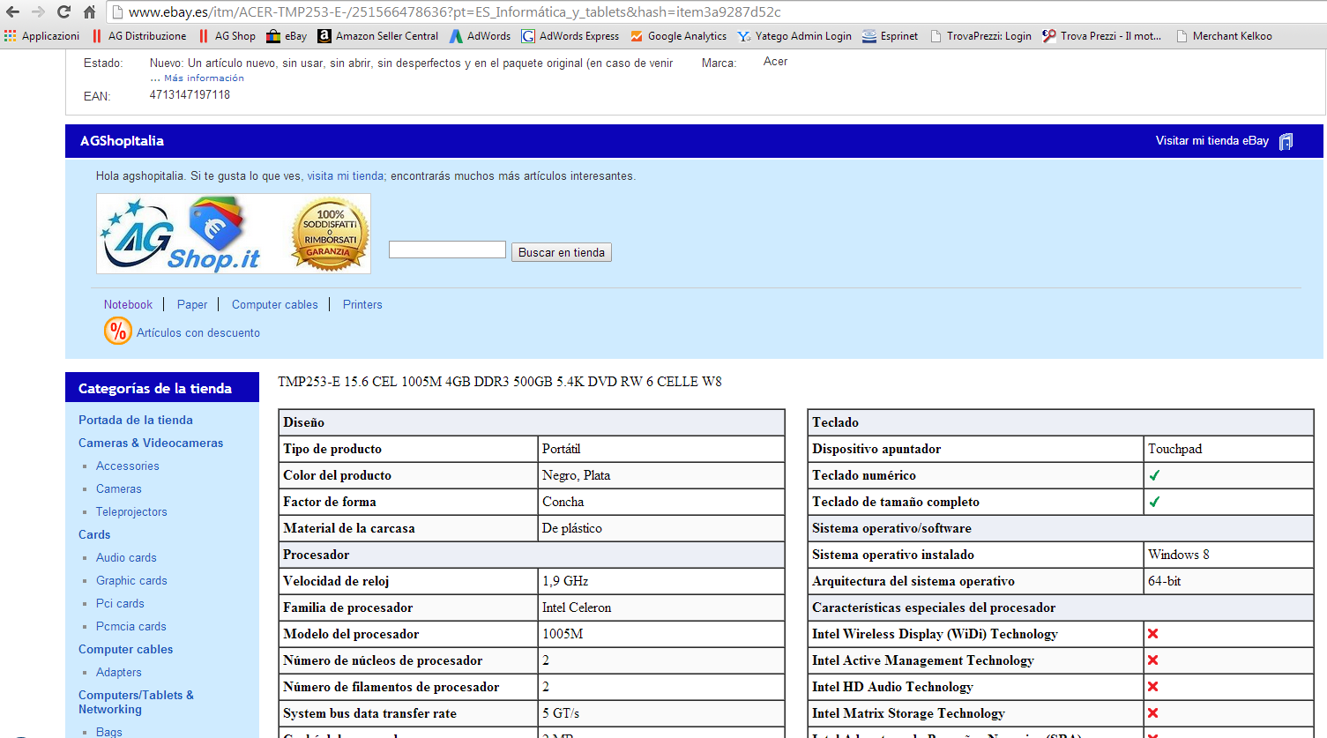Screen dimensions: 1327x738
Task: Select the Cameras subcategory
Action: [119, 488]
